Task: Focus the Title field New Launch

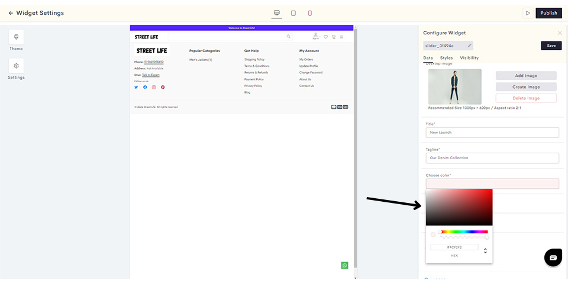Action: coord(492,133)
